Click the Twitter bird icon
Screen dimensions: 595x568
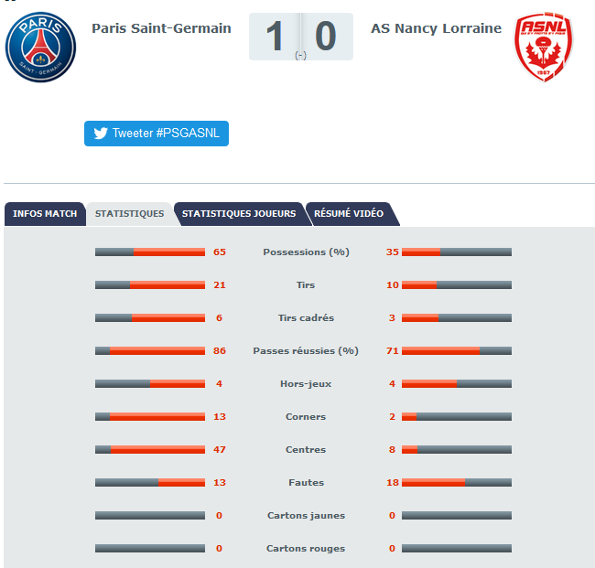(101, 134)
